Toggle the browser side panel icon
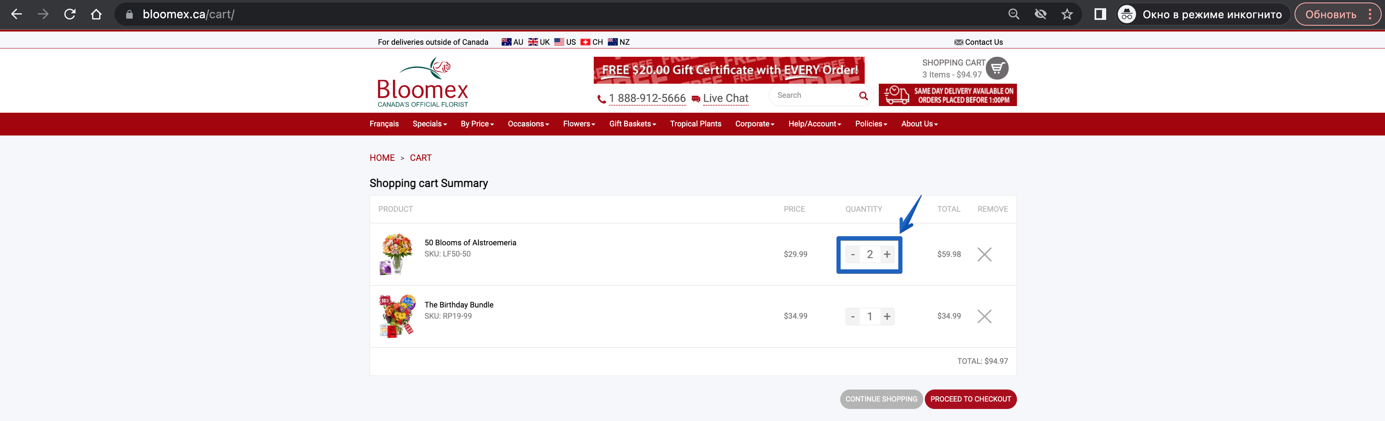The height and width of the screenshot is (421, 1385). (1100, 15)
